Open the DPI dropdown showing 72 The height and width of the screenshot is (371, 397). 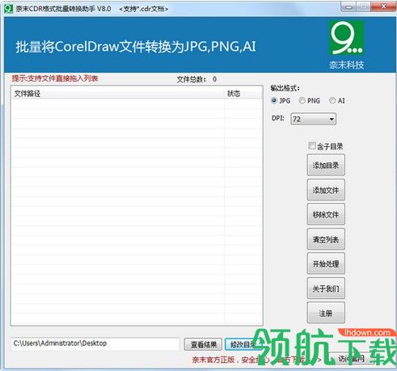pyautogui.click(x=314, y=119)
